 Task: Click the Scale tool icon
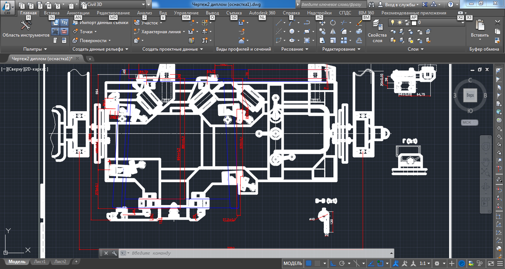point(333,40)
